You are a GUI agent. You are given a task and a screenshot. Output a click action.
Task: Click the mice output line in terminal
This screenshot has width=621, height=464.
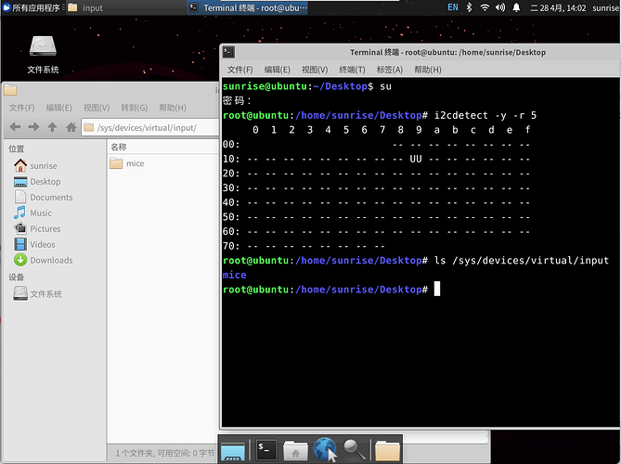tap(234, 275)
